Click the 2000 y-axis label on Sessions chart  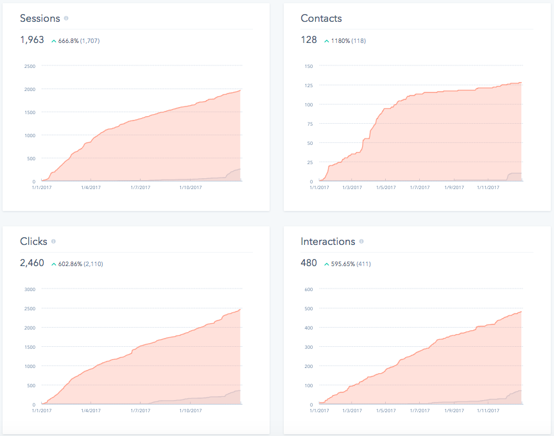30,89
